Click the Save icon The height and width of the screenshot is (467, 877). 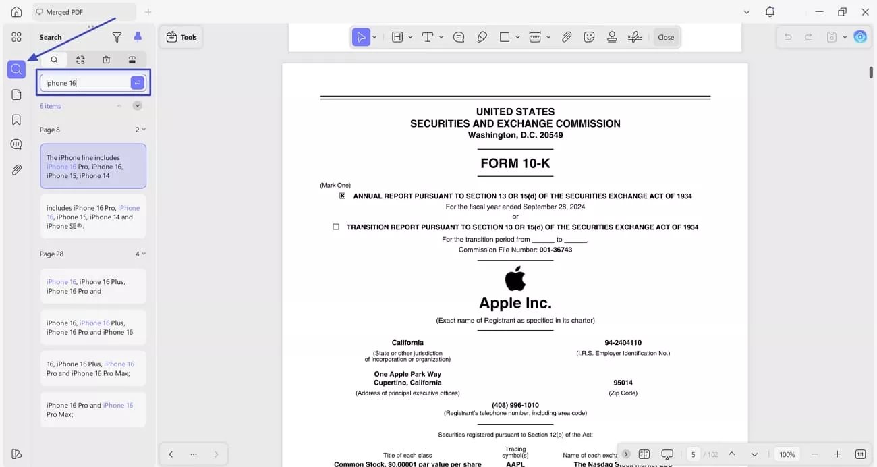(832, 37)
